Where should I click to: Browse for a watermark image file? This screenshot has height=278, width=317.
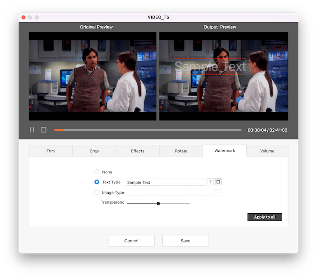pos(218,192)
